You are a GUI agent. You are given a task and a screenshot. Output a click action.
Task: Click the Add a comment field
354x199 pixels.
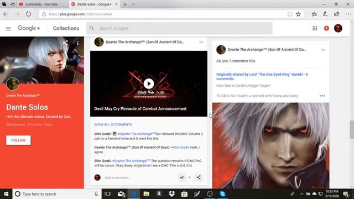pos(117,177)
